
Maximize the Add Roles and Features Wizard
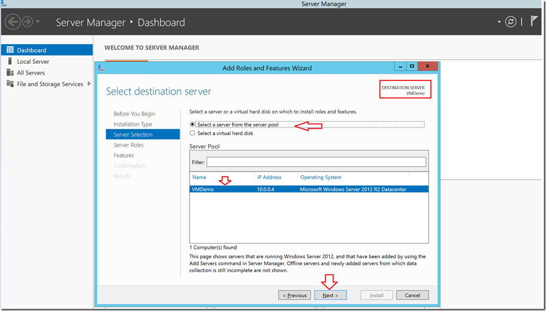tap(412, 66)
